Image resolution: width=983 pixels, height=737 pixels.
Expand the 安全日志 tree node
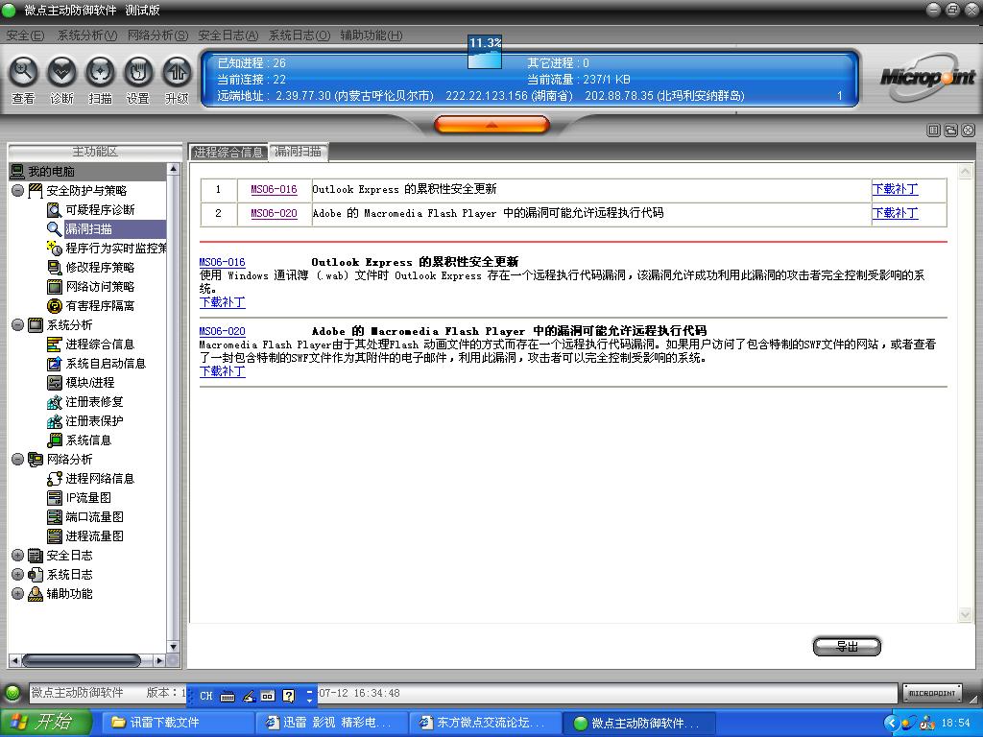tap(17, 556)
